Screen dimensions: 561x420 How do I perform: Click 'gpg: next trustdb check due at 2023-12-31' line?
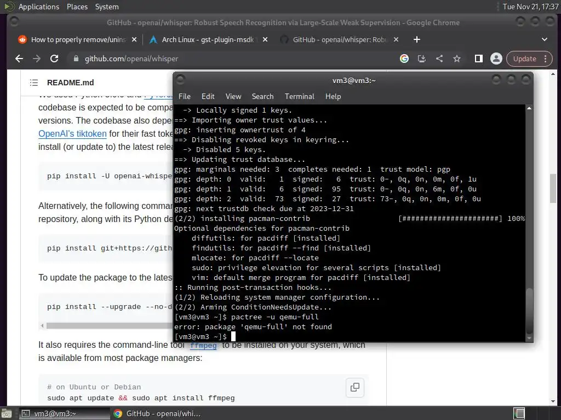coord(264,208)
